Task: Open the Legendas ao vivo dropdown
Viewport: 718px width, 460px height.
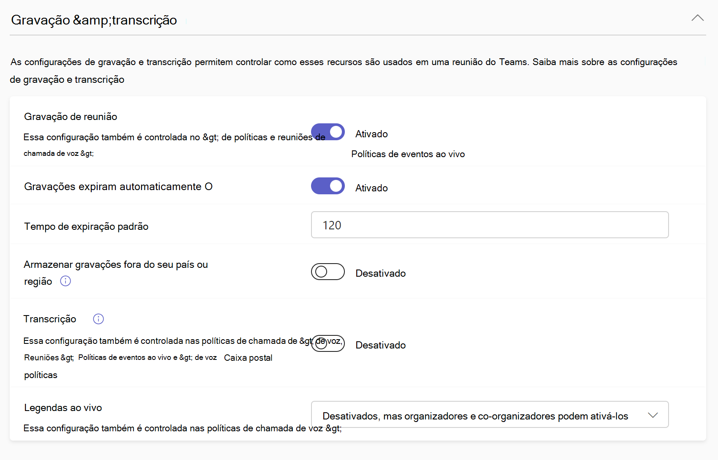Action: tap(490, 414)
